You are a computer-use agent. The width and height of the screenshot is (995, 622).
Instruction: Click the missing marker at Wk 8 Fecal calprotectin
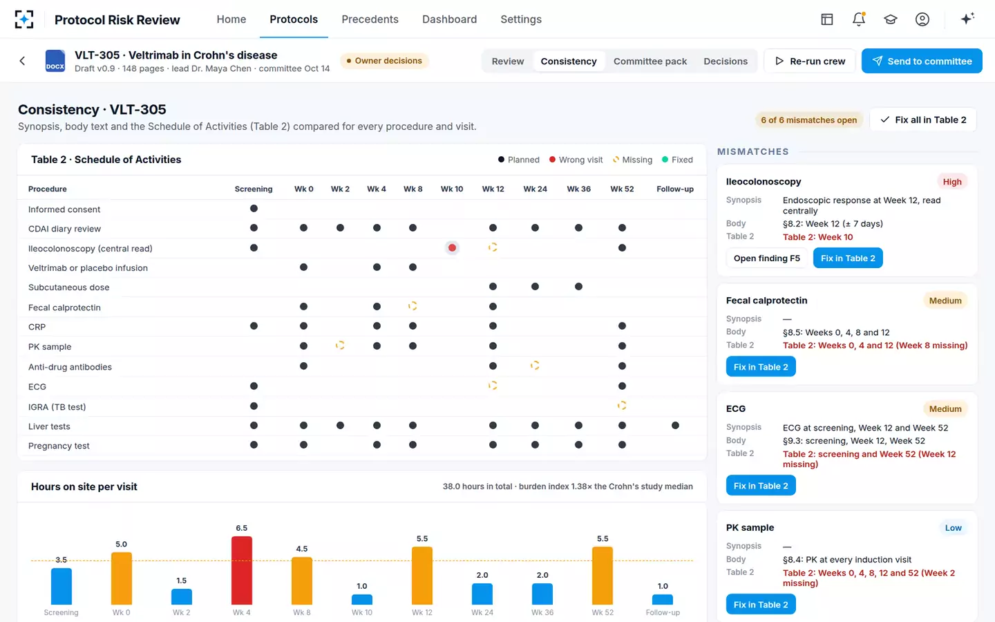[413, 305]
